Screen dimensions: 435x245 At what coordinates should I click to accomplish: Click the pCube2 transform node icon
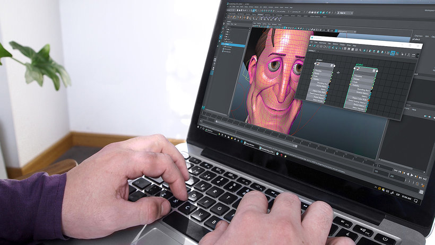pos(358,69)
